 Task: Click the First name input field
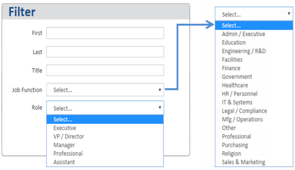[x=105, y=33]
